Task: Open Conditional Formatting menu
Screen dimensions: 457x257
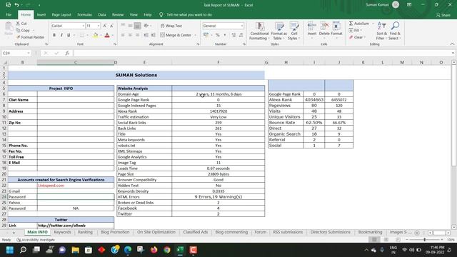Action: click(259, 31)
